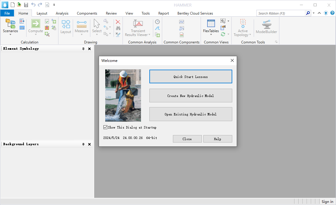
Task: Click Open Existing Hydraulic Model button
Action: tap(191, 114)
